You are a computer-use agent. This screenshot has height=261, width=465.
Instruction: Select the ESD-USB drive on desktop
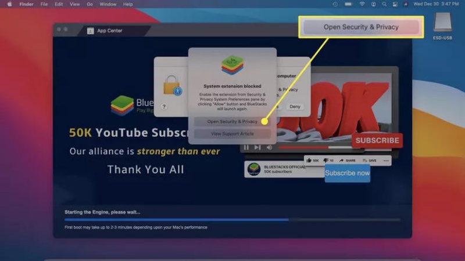click(442, 26)
